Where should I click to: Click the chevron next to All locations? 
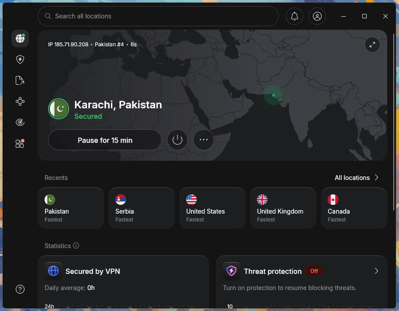pos(376,177)
